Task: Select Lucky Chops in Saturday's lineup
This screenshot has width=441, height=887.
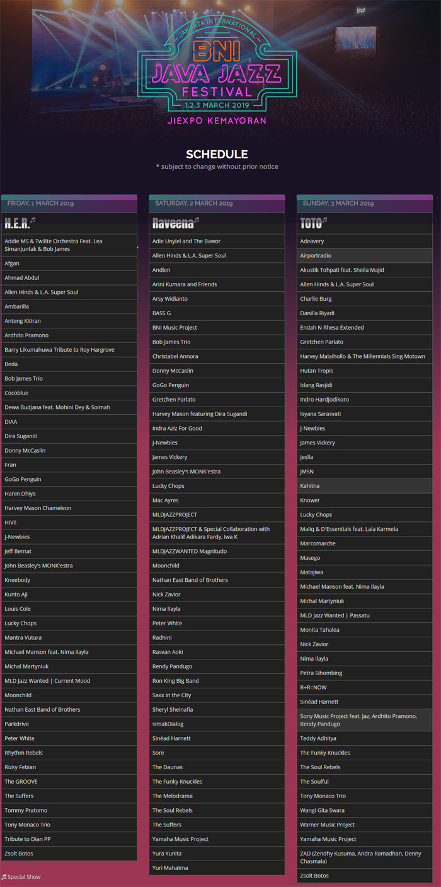Action: (217, 485)
